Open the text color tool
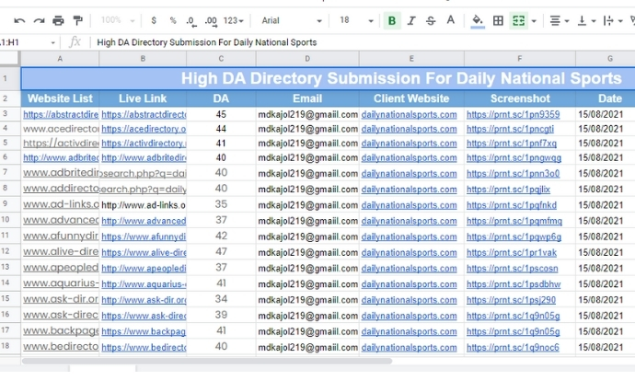The width and height of the screenshot is (635, 392). (450, 20)
